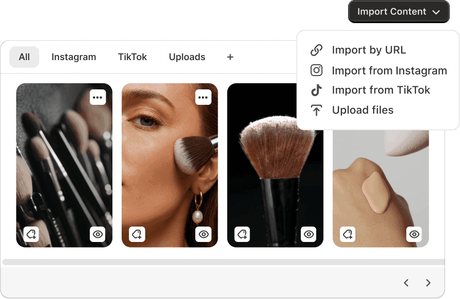
Task: Go to next page with right chevron
Action: click(x=428, y=283)
